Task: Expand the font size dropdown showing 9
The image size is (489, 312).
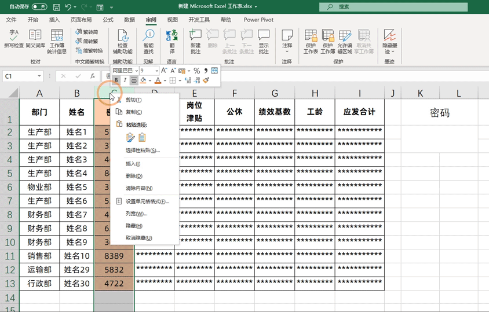Action: [x=156, y=71]
